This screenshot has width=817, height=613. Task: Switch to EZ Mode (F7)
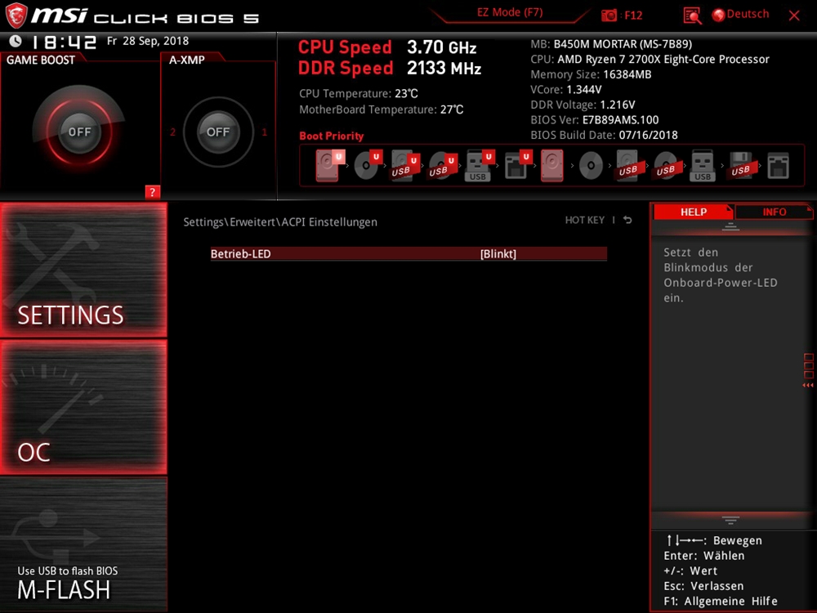click(x=510, y=12)
